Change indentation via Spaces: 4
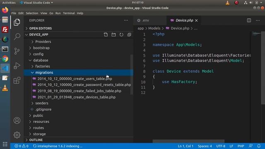Viewport: 265px width, 149px height. 205,146
